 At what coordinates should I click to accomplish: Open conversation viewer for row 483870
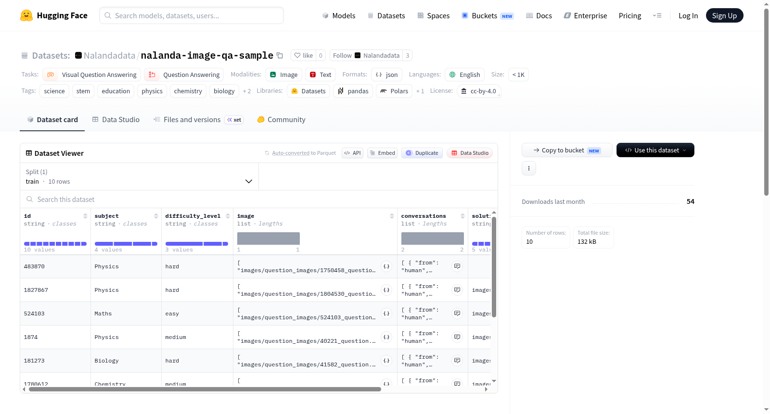point(457,266)
